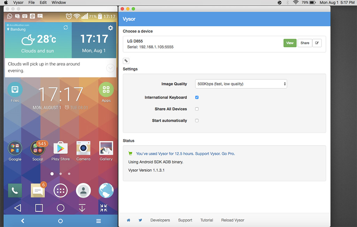This screenshot has width=357, height=227.
Task: Open the Edit menu
Action: tap(43, 2)
